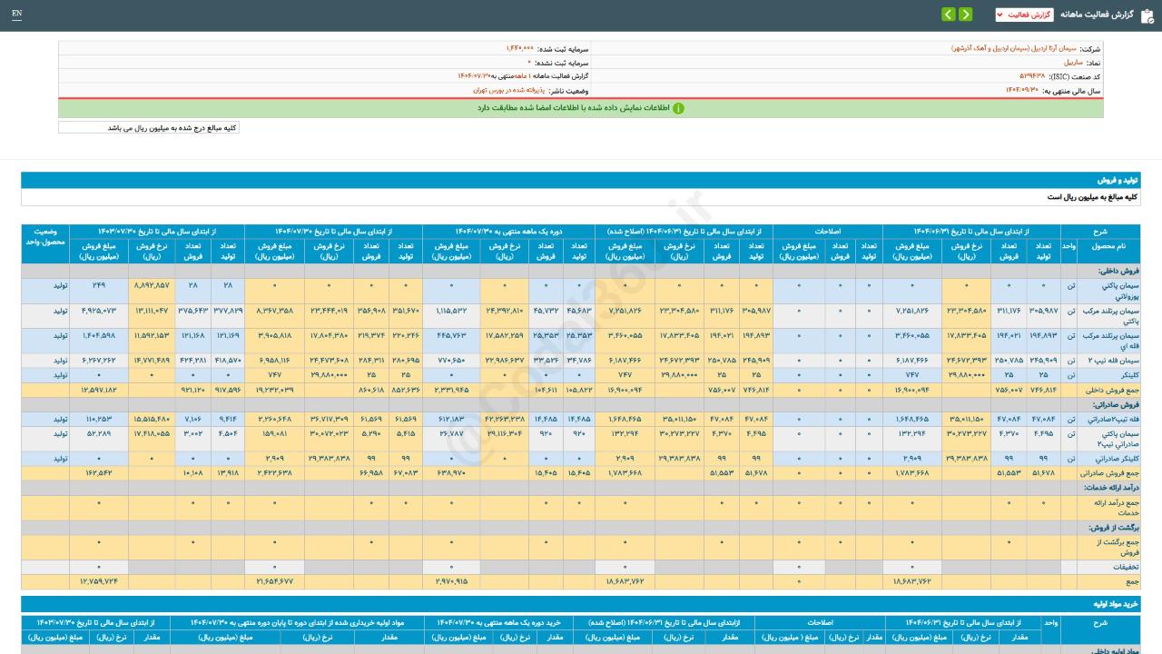Open the گزارش فعالیت dropdown
The height and width of the screenshot is (654, 1162).
point(1024,15)
